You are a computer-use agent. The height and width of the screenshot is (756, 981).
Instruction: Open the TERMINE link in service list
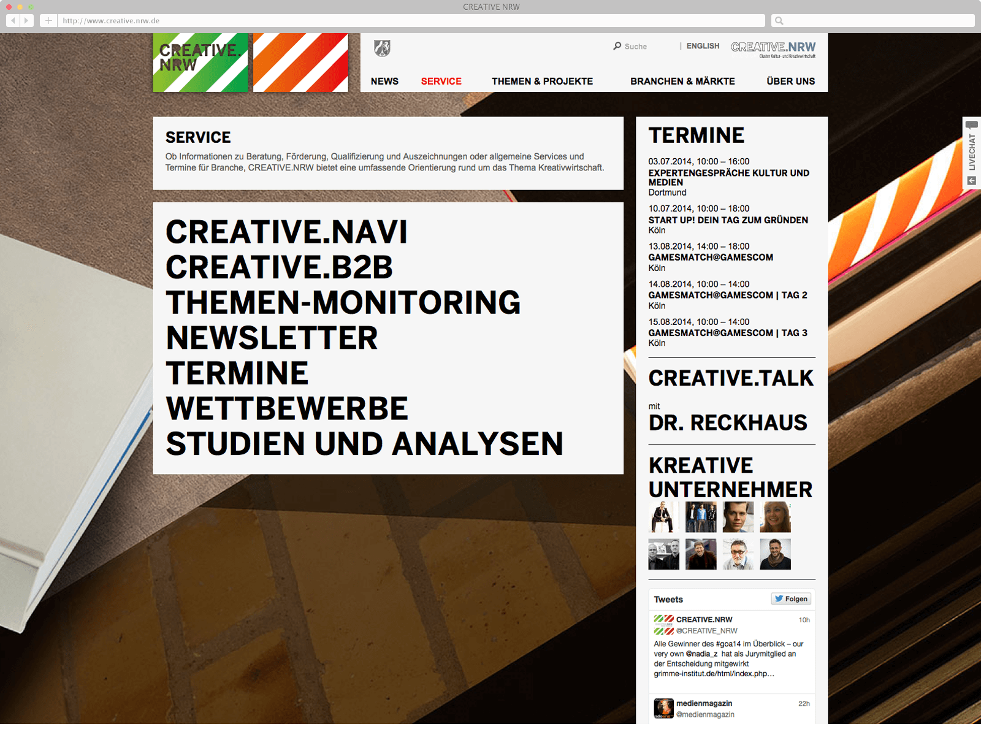237,373
